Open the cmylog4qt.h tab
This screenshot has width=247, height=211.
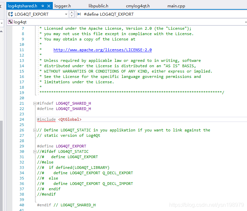138,6
